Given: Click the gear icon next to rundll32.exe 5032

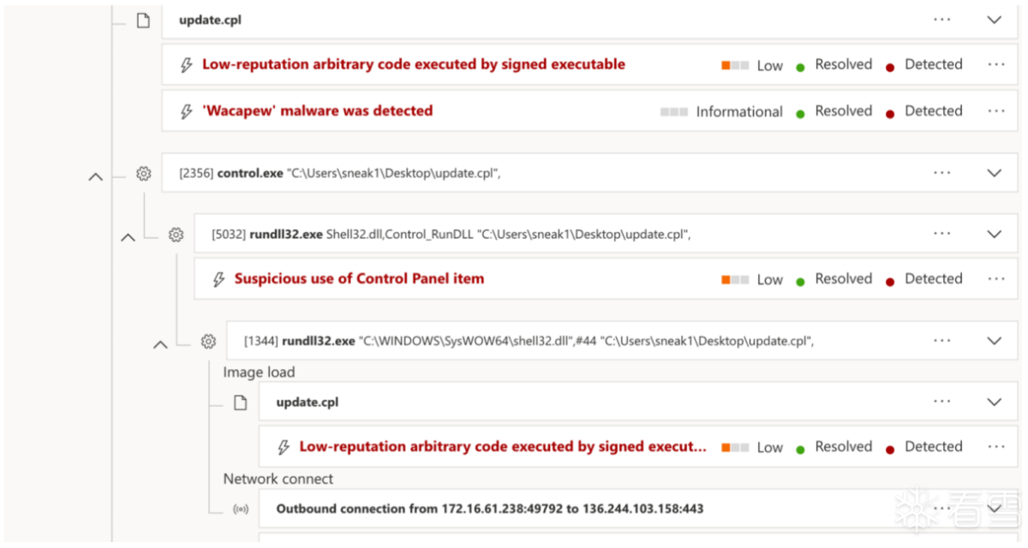Looking at the screenshot, I should pos(176,234).
